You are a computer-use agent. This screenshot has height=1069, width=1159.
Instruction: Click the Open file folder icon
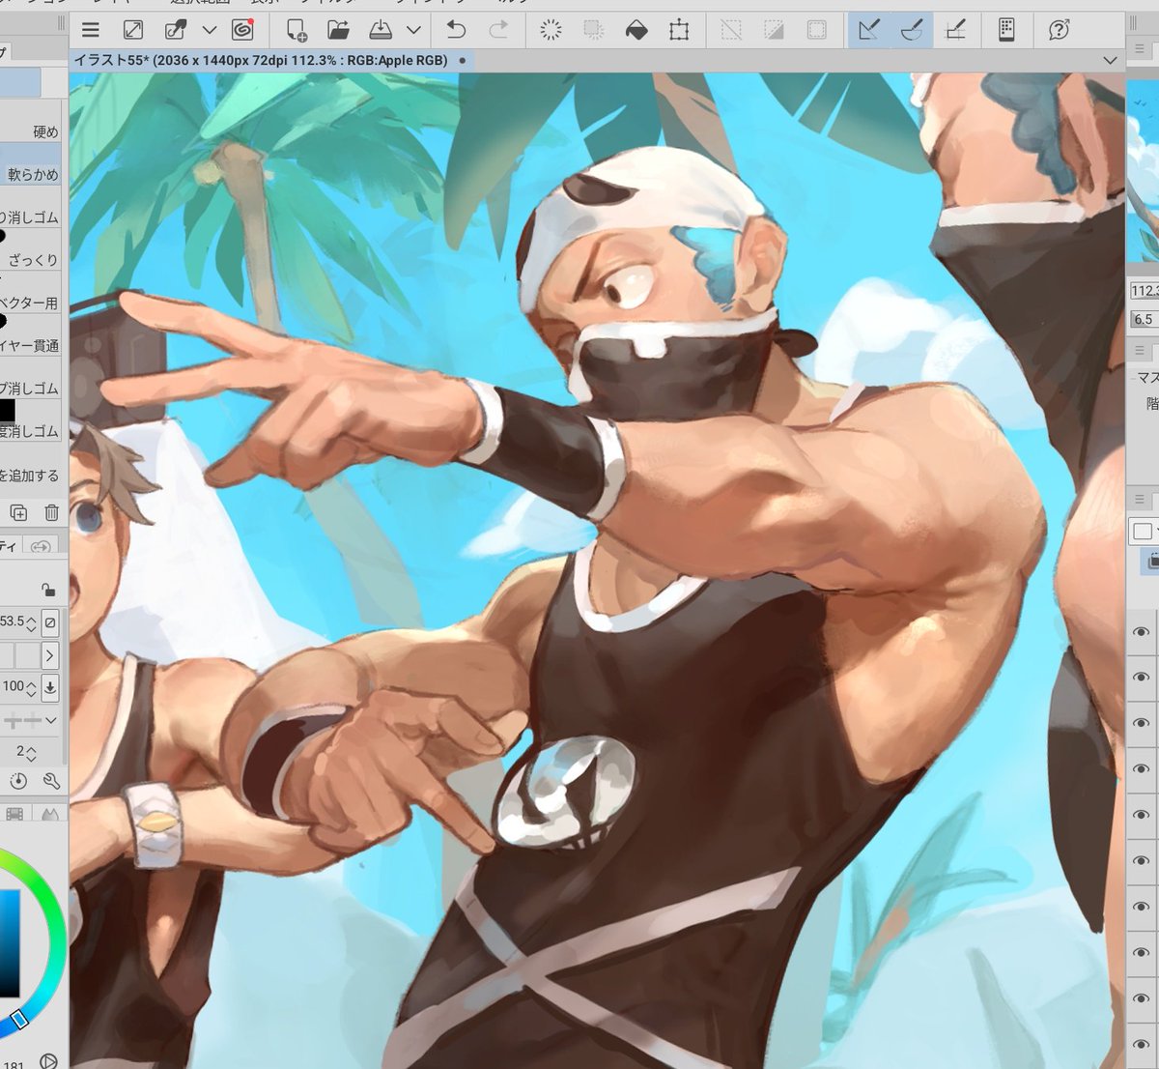click(338, 30)
